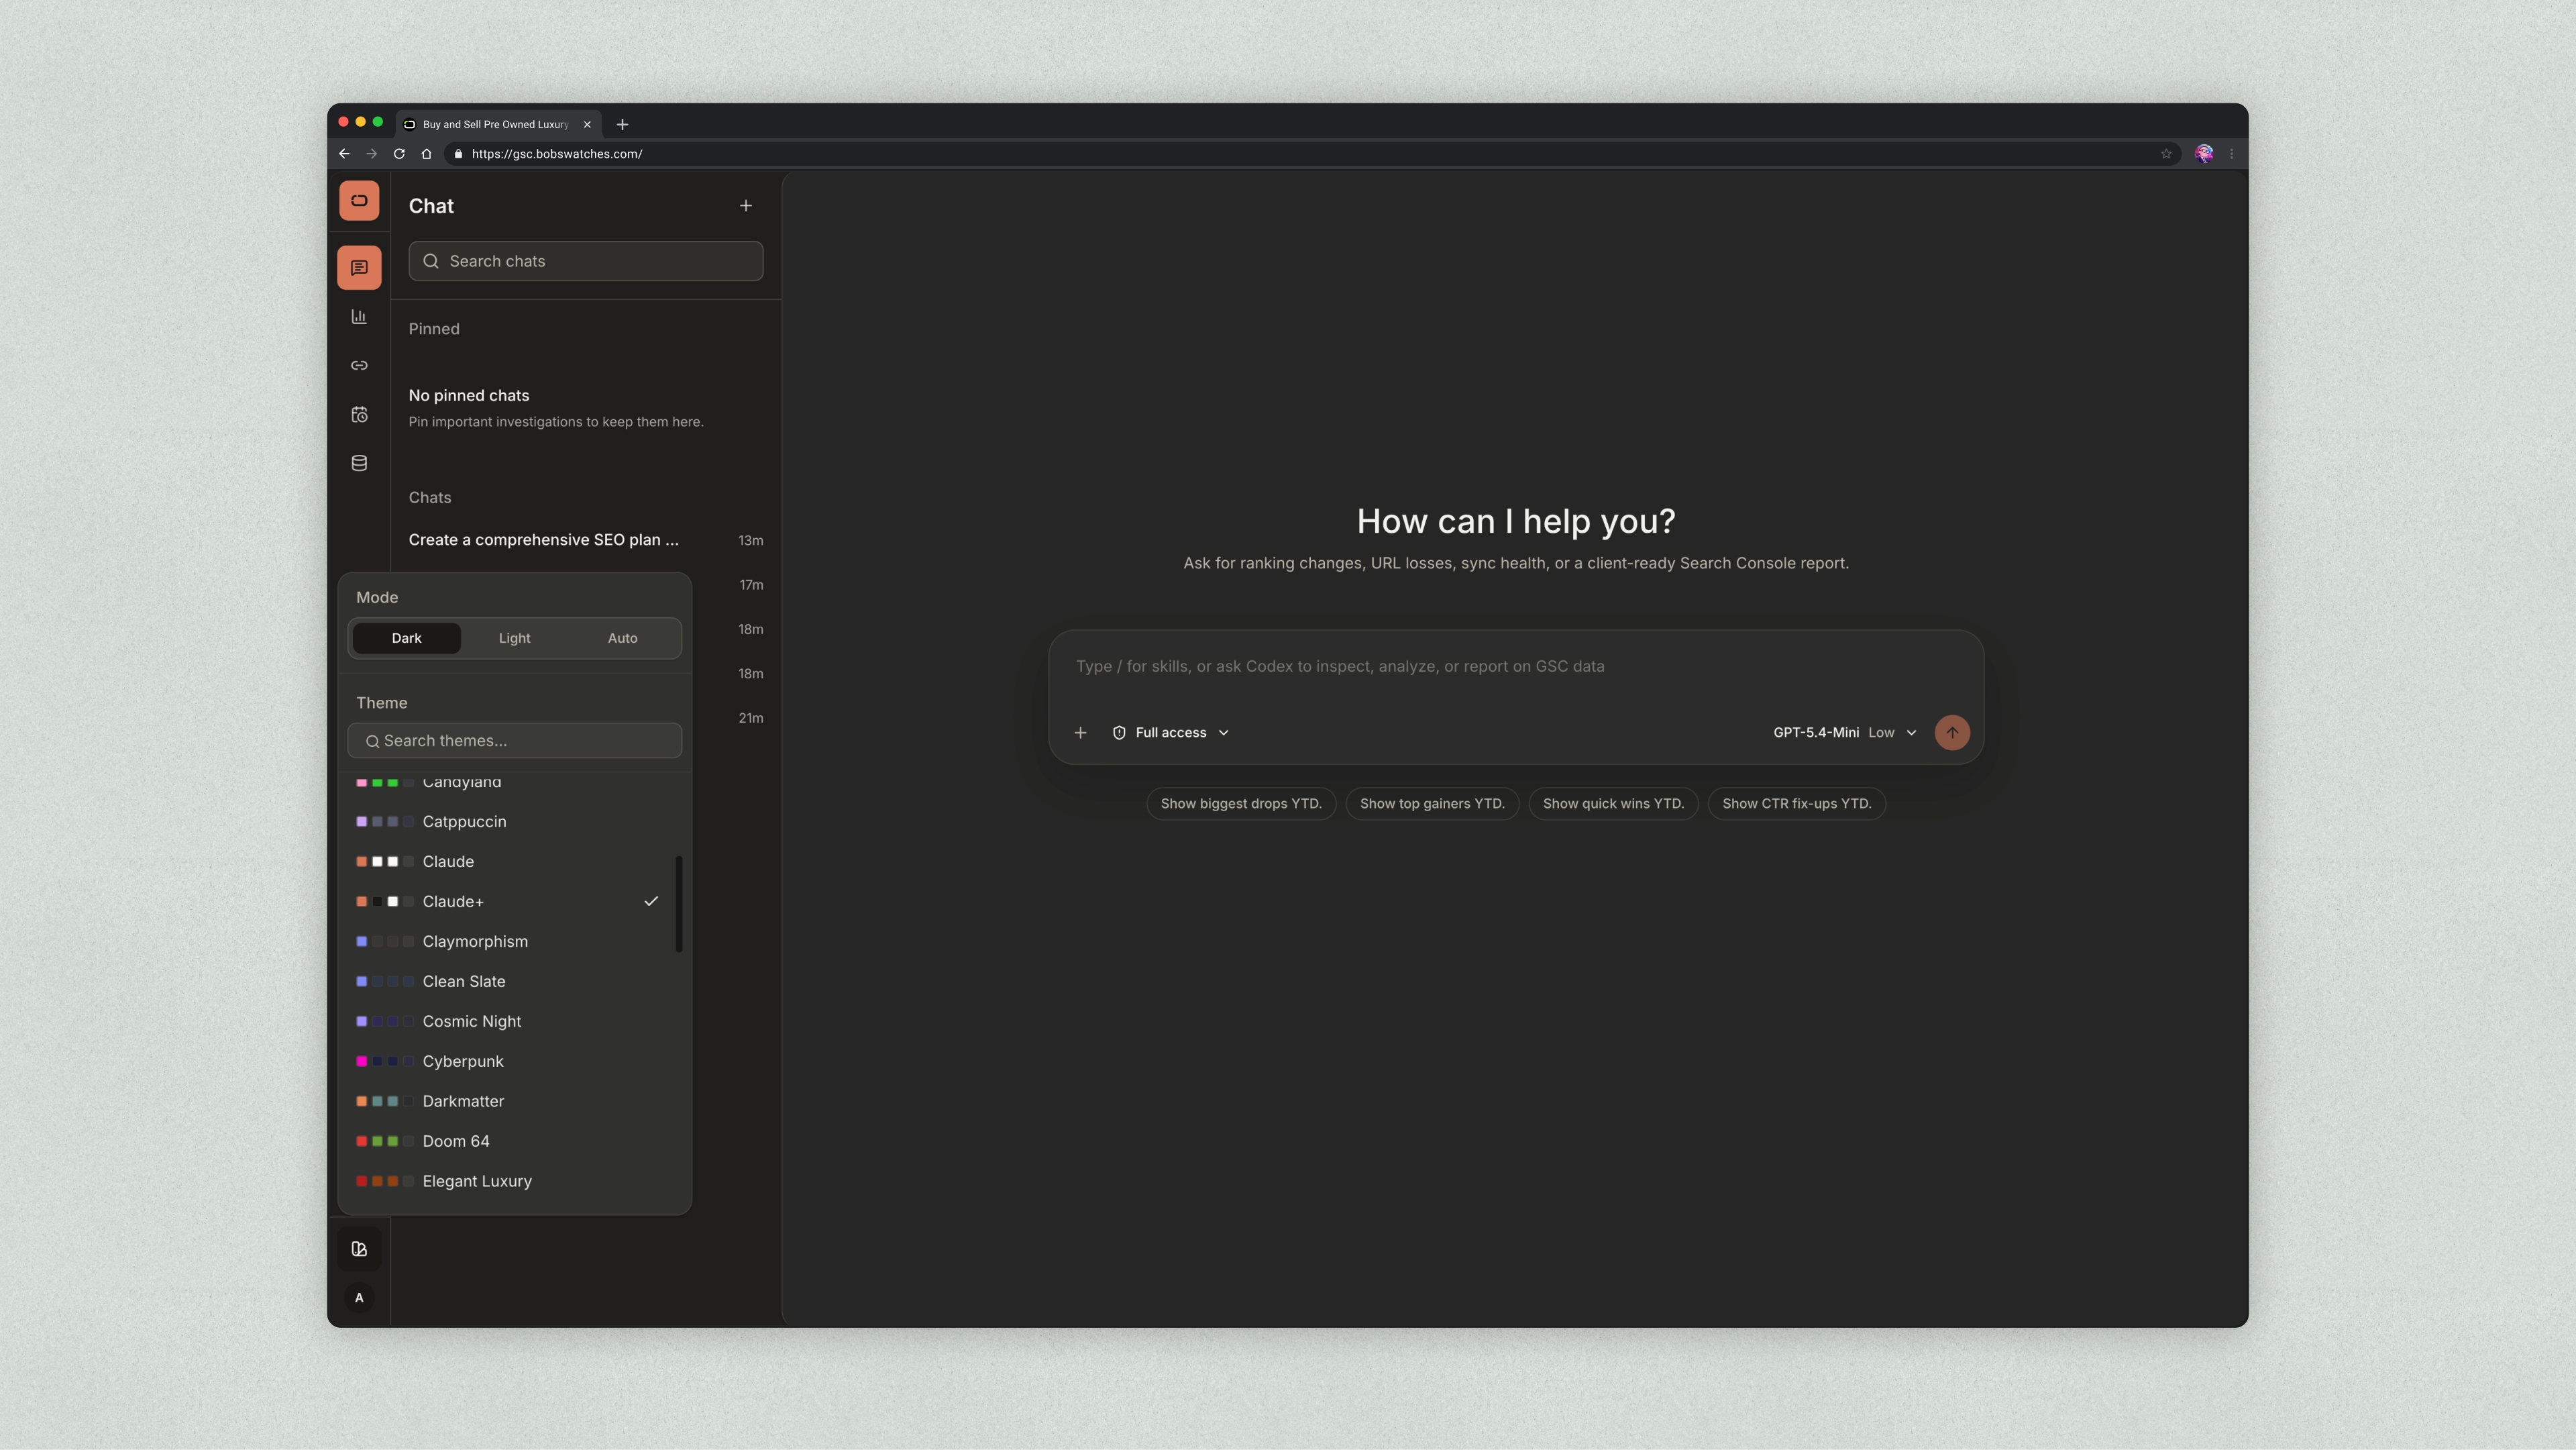Choose the Catppuccin theme
Image resolution: width=2576 pixels, height=1450 pixels.
(x=514, y=822)
